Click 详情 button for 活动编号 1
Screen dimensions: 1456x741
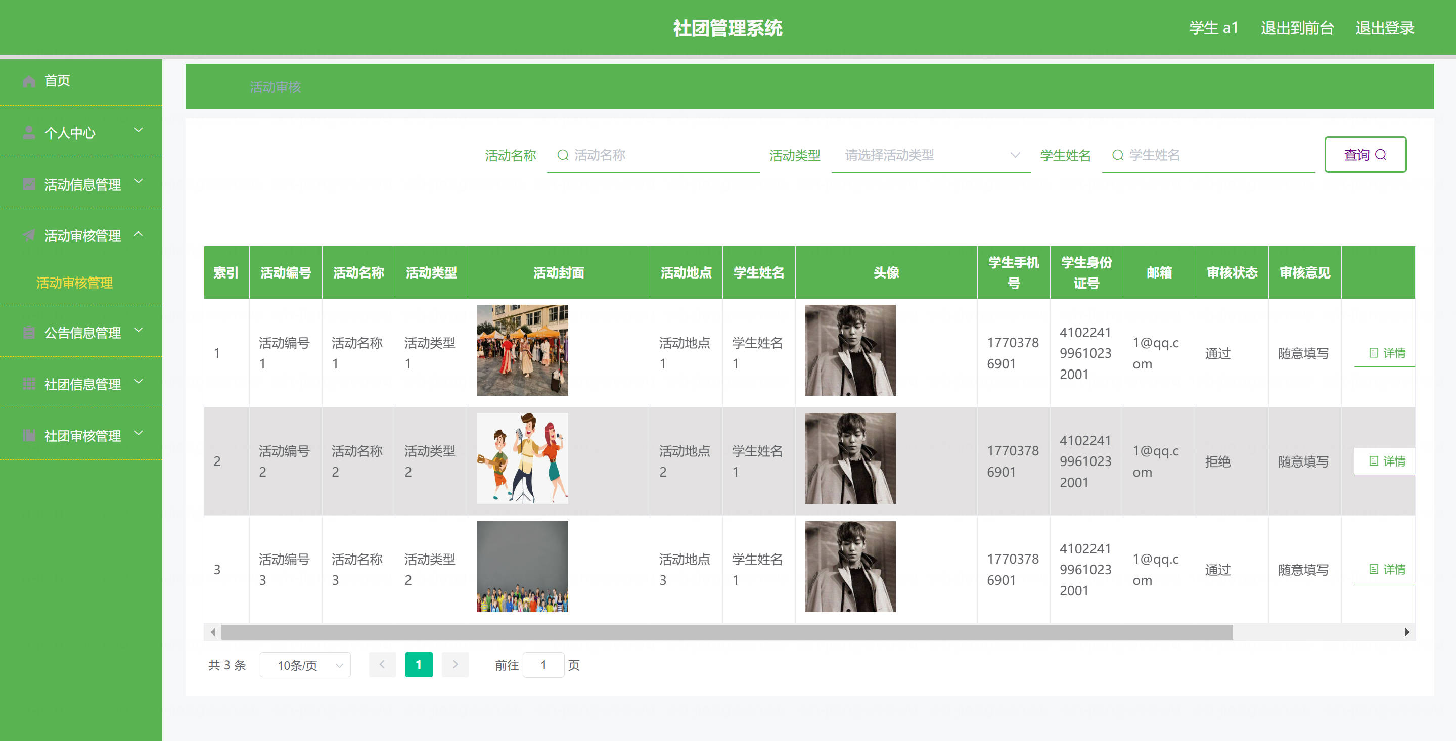point(1386,353)
